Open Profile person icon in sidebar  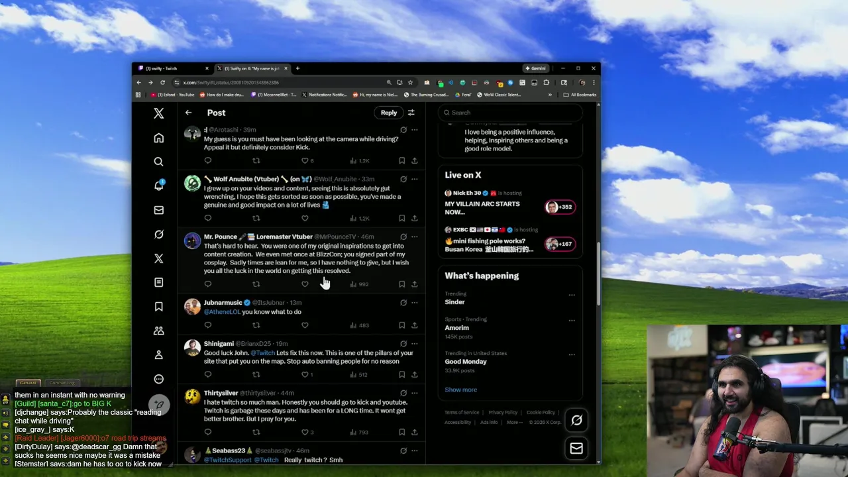tap(158, 355)
